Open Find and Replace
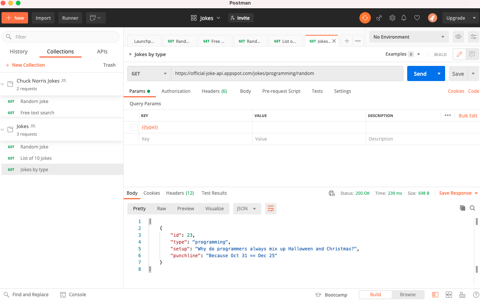The height and width of the screenshot is (300, 480). 26,295
